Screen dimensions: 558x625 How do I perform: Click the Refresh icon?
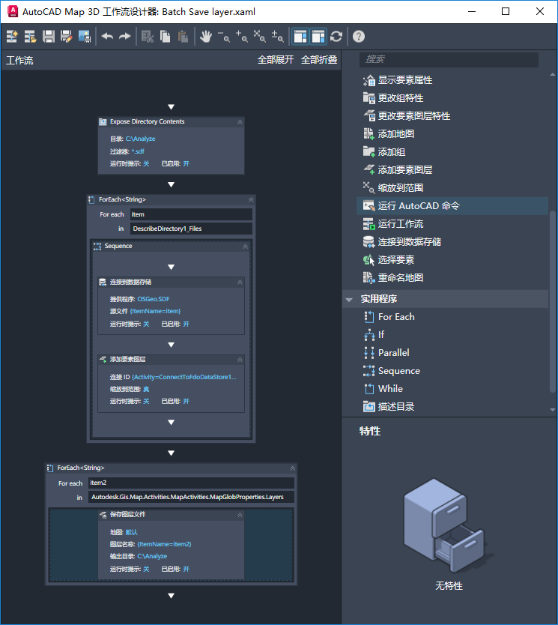click(x=336, y=37)
